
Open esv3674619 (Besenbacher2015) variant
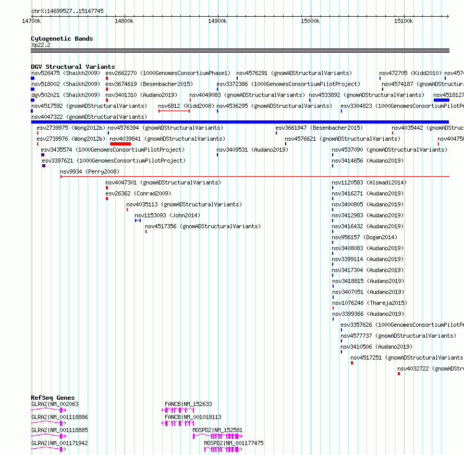149,84
